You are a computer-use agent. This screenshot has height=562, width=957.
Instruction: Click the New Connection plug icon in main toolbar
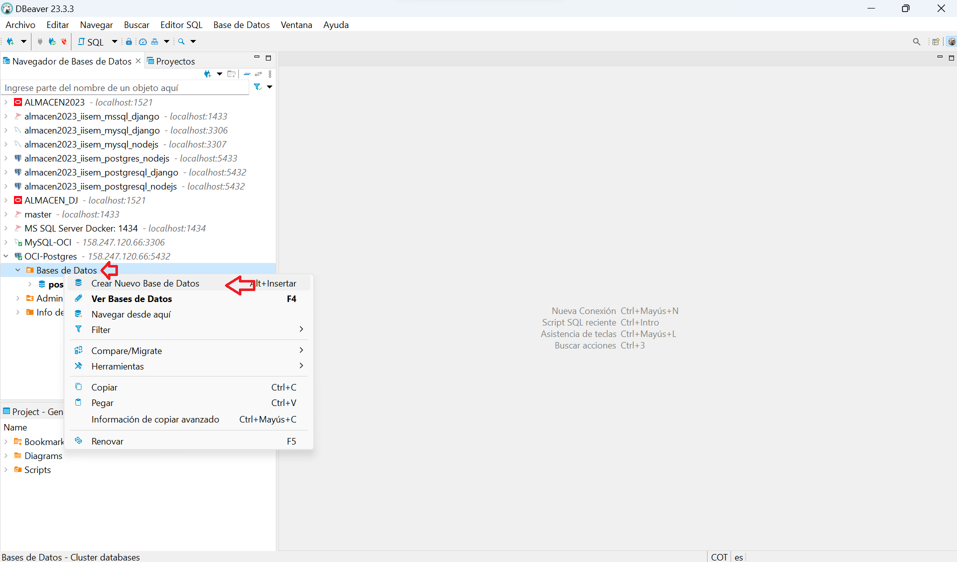pos(10,41)
